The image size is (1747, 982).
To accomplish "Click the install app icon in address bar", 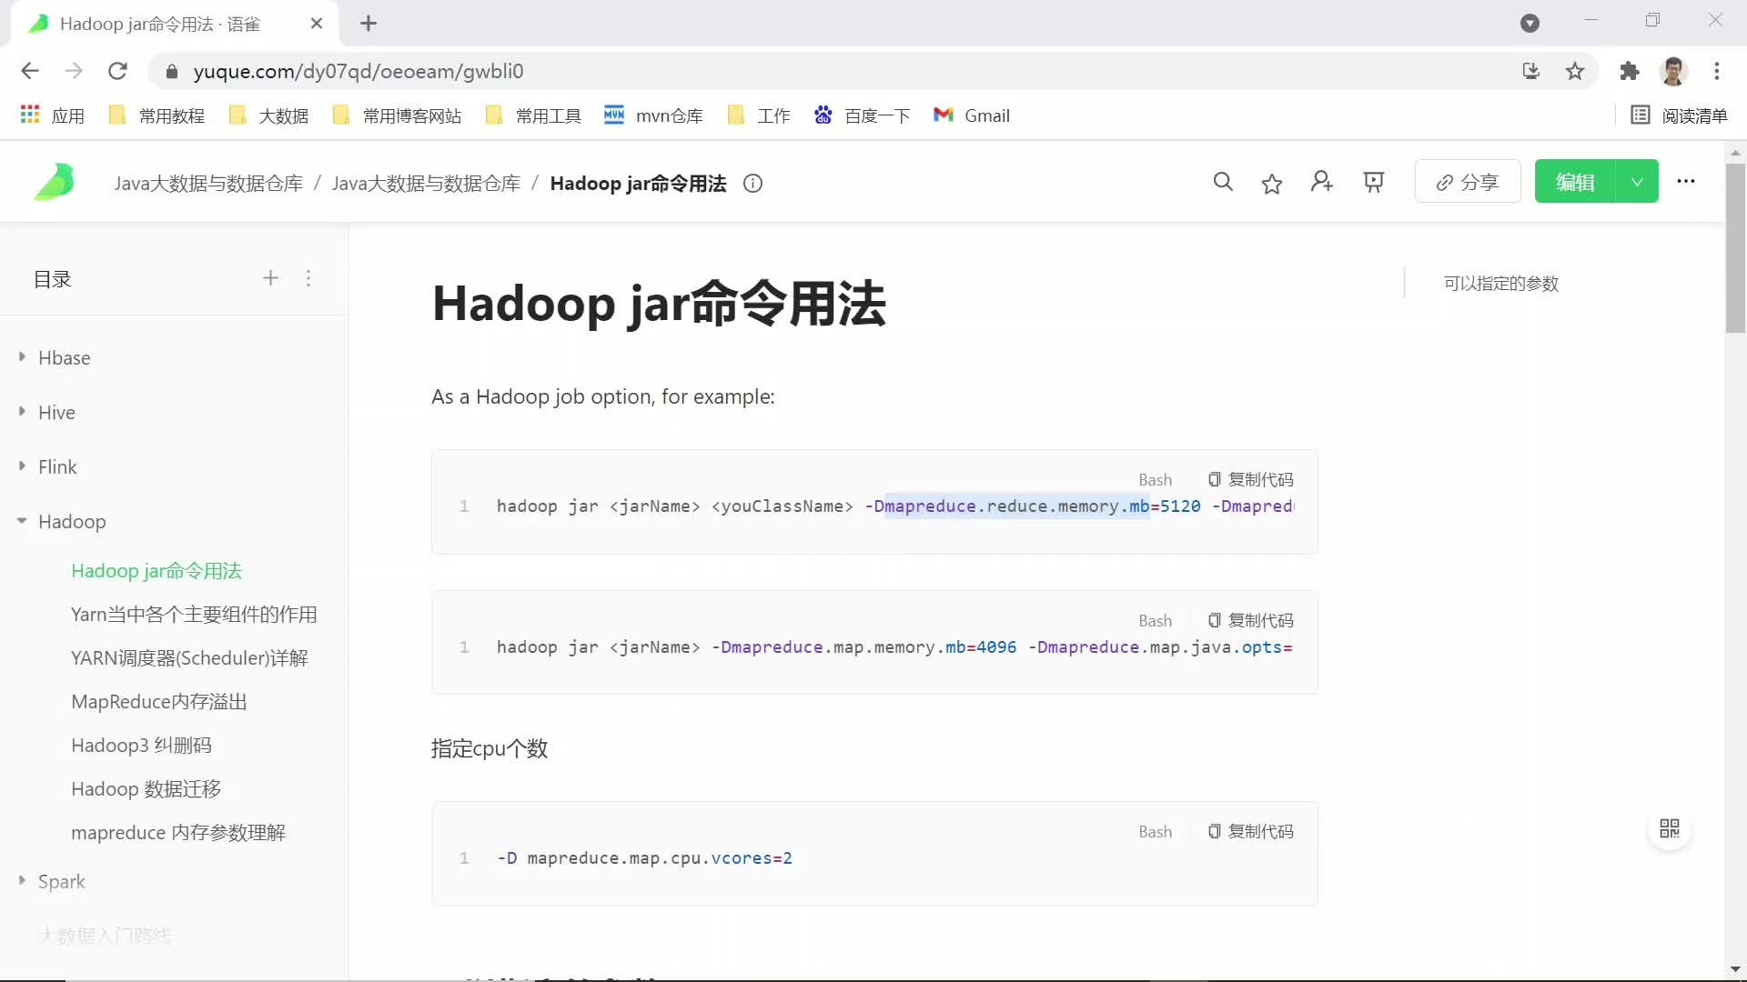I will [x=1531, y=71].
